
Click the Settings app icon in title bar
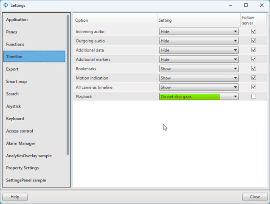[x=6, y=6]
